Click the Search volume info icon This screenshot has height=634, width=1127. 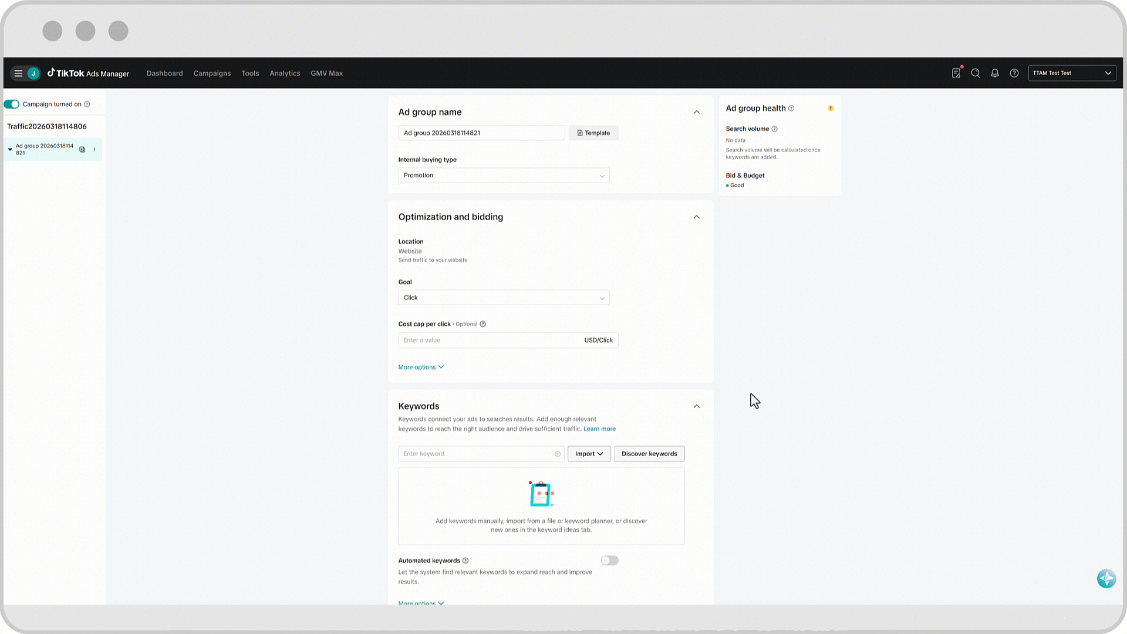coord(774,129)
